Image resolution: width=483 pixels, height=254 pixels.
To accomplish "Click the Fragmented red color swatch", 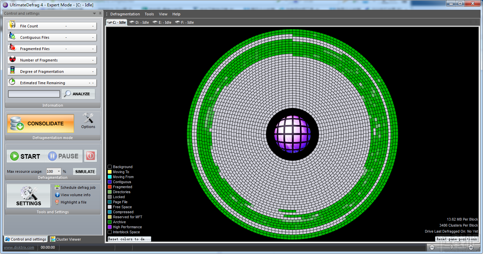I will [x=110, y=187].
